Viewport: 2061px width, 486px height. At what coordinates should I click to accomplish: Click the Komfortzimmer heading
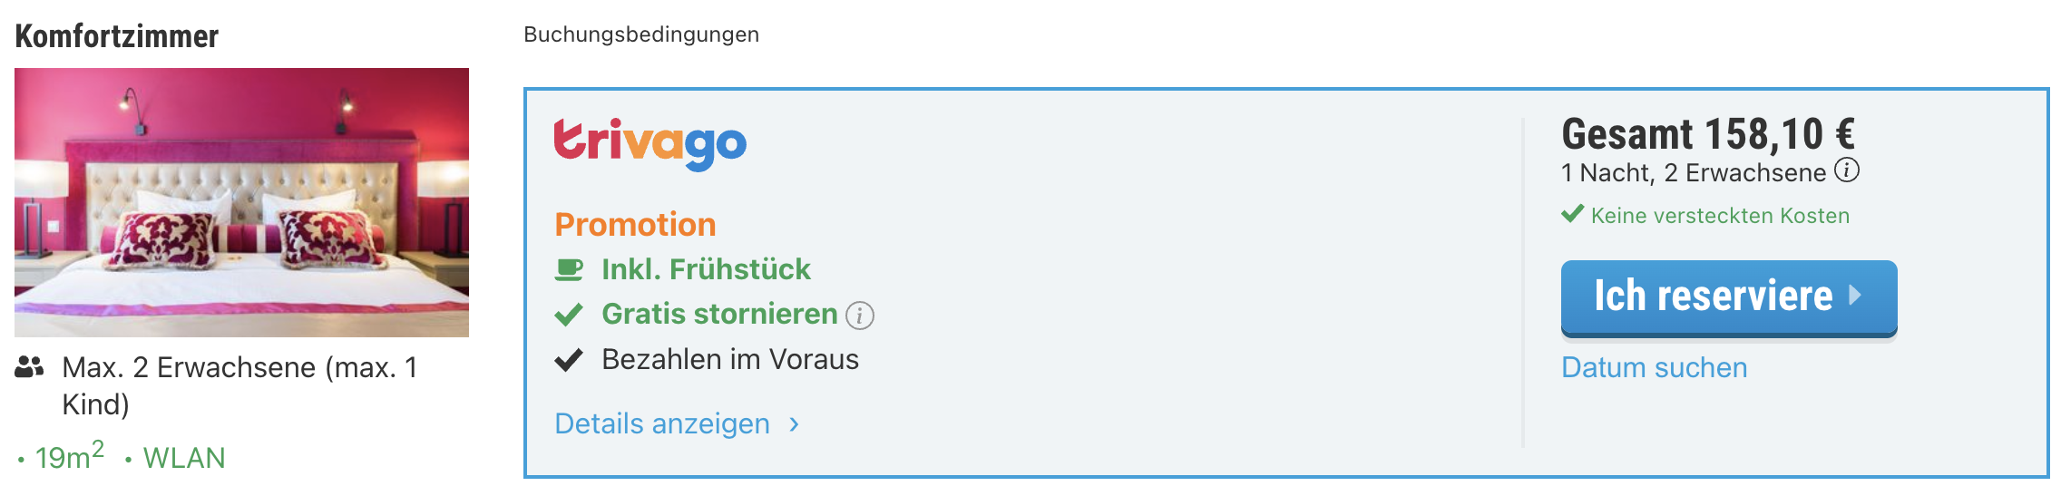point(117,36)
